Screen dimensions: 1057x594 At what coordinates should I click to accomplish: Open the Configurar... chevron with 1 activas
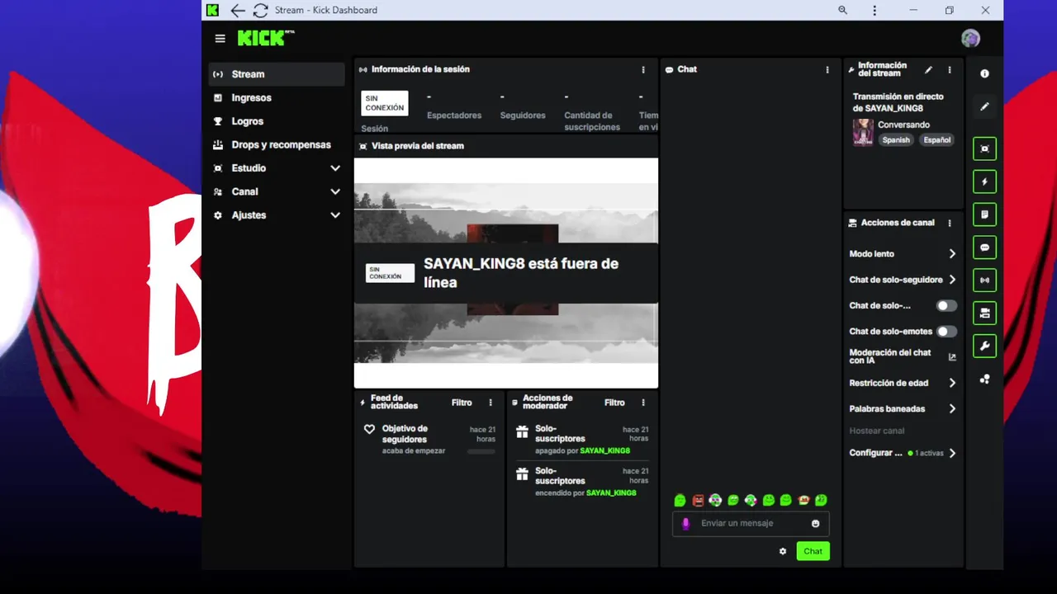click(x=952, y=453)
